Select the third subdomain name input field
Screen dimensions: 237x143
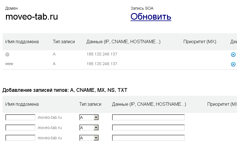click(x=20, y=138)
